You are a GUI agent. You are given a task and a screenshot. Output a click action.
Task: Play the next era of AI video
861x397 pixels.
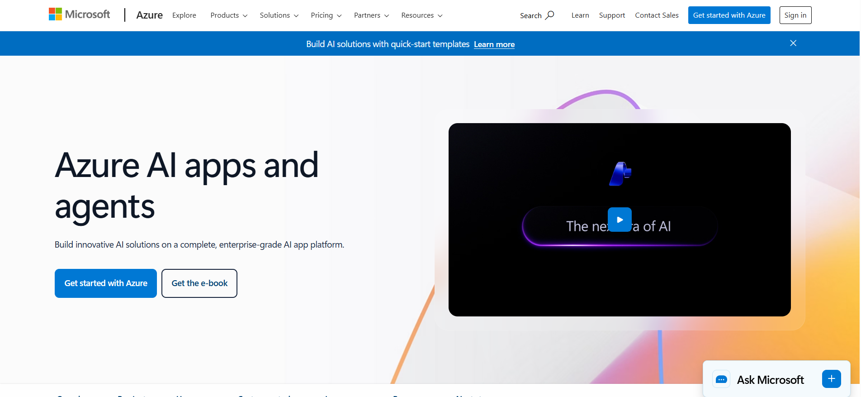coord(620,220)
